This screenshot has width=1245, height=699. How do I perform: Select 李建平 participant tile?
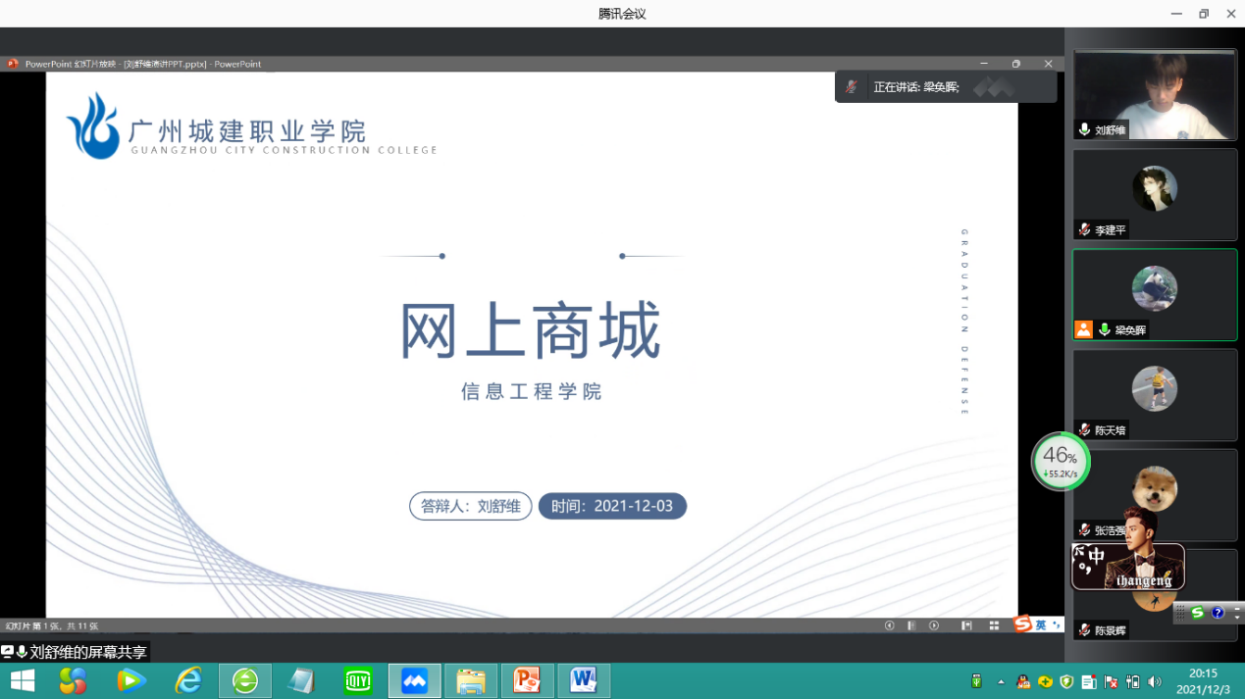(1154, 194)
